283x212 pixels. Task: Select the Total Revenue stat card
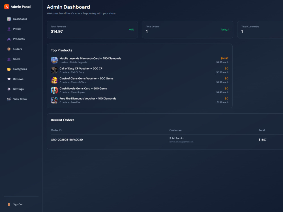click(x=92, y=30)
